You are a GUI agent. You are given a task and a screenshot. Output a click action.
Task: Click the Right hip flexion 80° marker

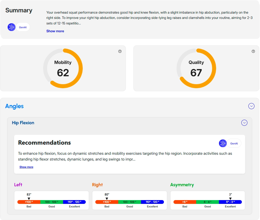pos(107,199)
